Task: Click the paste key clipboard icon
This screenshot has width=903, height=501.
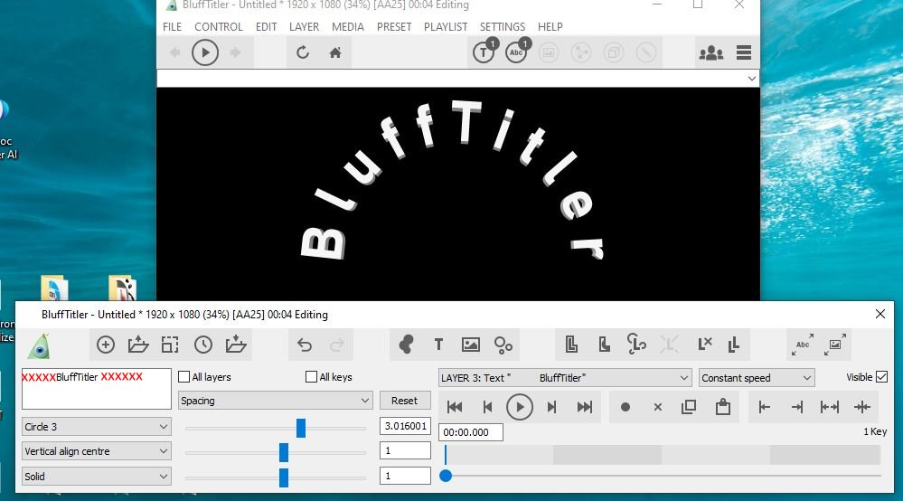Action: click(x=722, y=407)
